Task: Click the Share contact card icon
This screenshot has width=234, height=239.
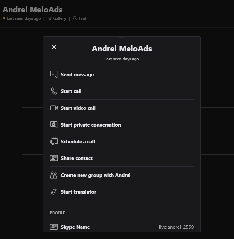Action: (x=54, y=158)
